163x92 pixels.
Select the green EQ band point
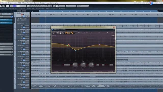point(68,45)
